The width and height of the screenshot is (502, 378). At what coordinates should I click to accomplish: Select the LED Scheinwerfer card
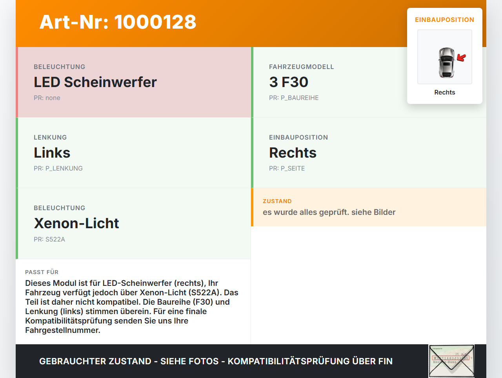[133, 82]
